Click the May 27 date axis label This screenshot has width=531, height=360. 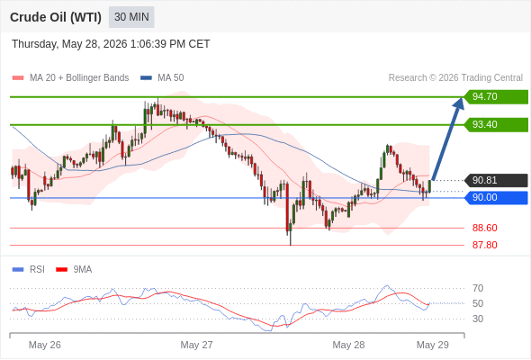[x=197, y=345]
